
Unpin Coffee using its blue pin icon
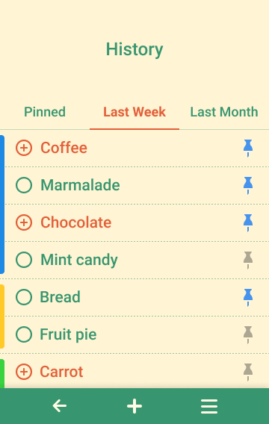coord(248,148)
